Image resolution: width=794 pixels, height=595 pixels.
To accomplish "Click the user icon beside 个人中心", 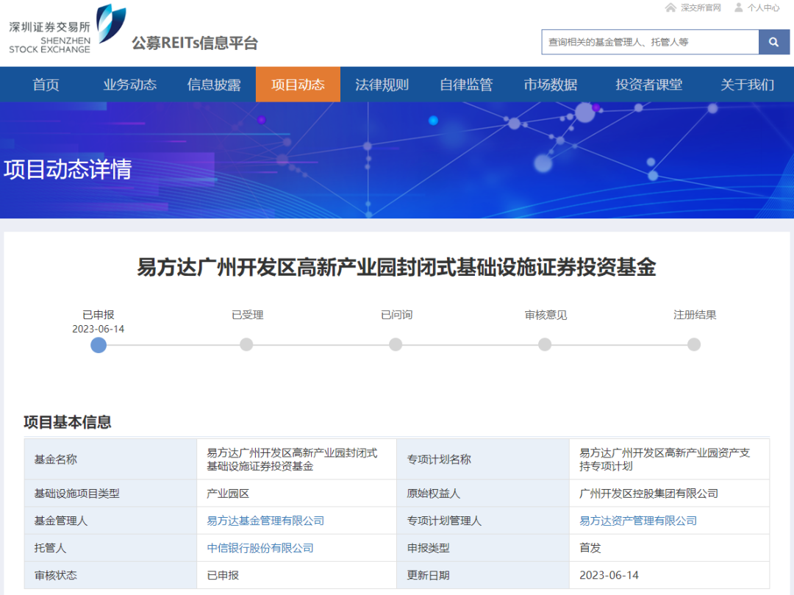I will [739, 7].
